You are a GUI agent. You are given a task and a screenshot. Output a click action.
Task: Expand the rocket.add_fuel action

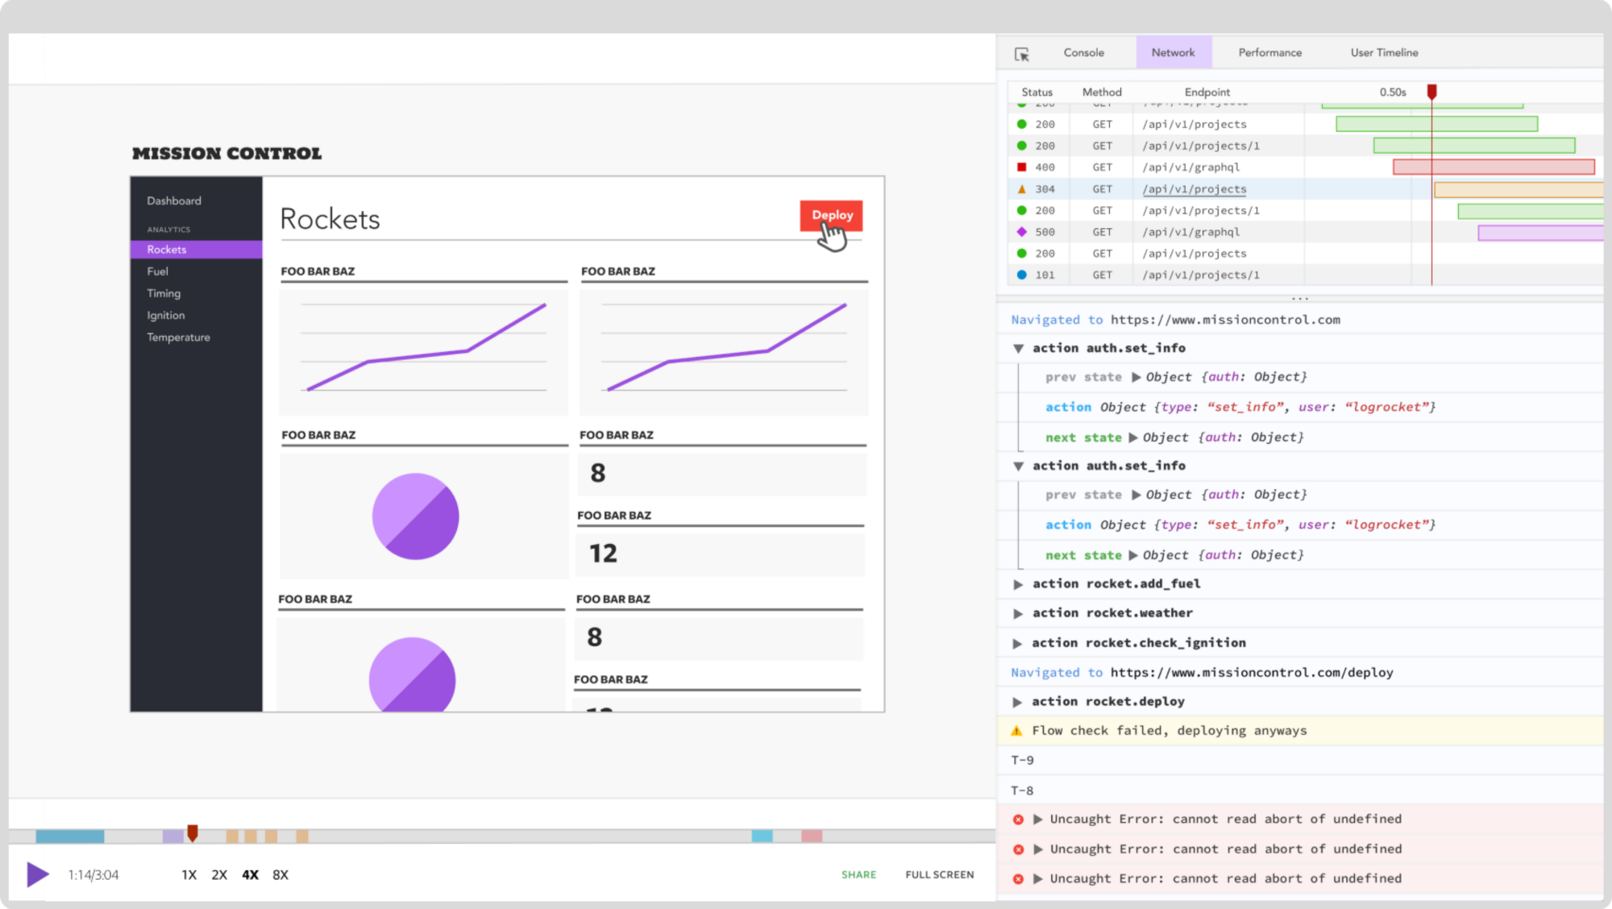tap(1016, 583)
